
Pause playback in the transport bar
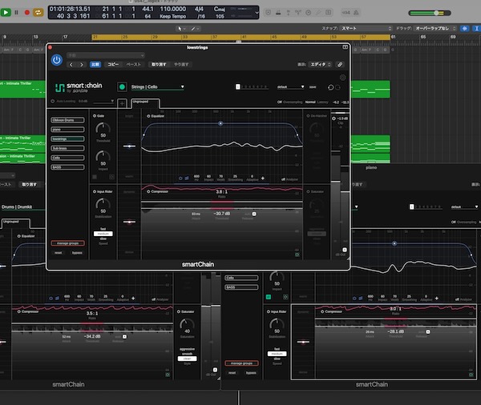coord(17,13)
